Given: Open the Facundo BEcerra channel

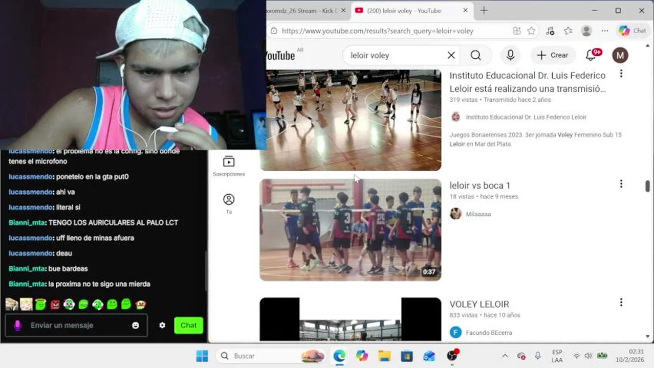Looking at the screenshot, I should (489, 333).
